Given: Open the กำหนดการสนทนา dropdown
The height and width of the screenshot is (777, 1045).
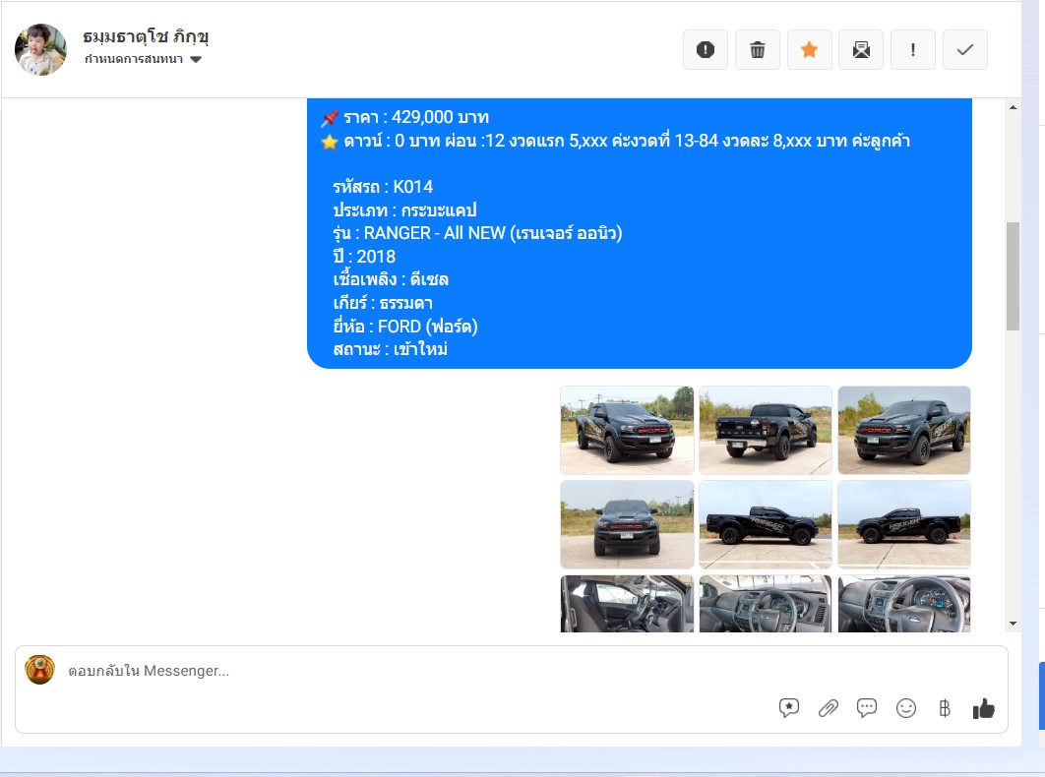Looking at the screenshot, I should (x=143, y=59).
